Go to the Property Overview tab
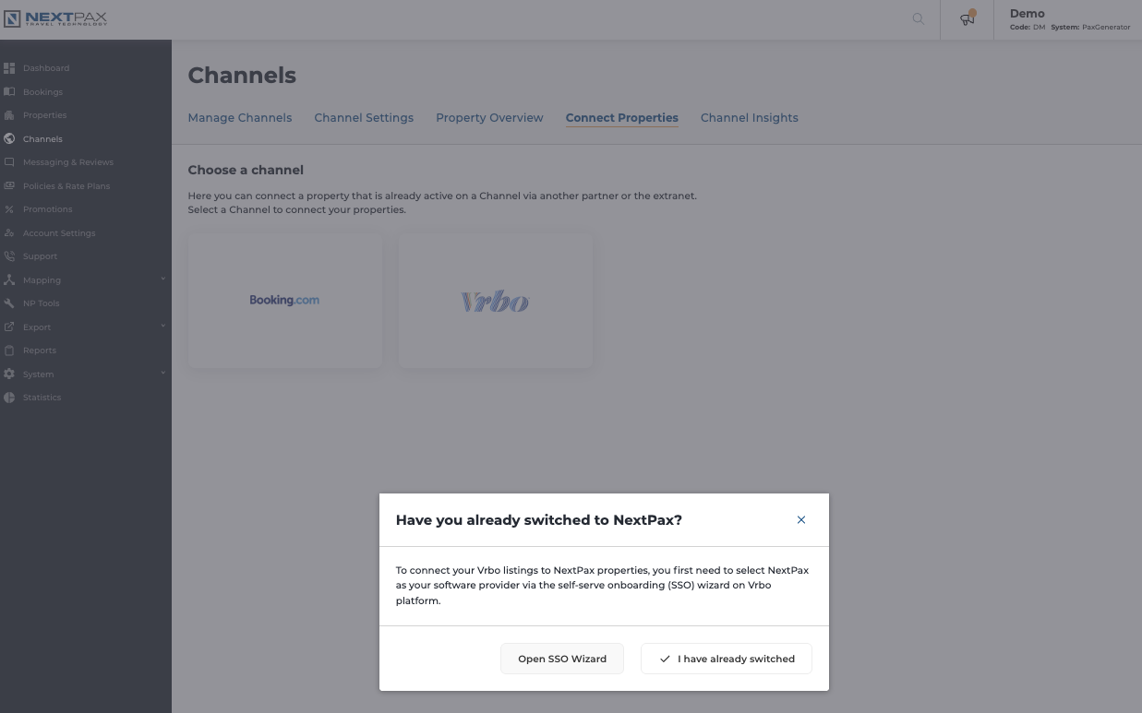 [x=489, y=118]
